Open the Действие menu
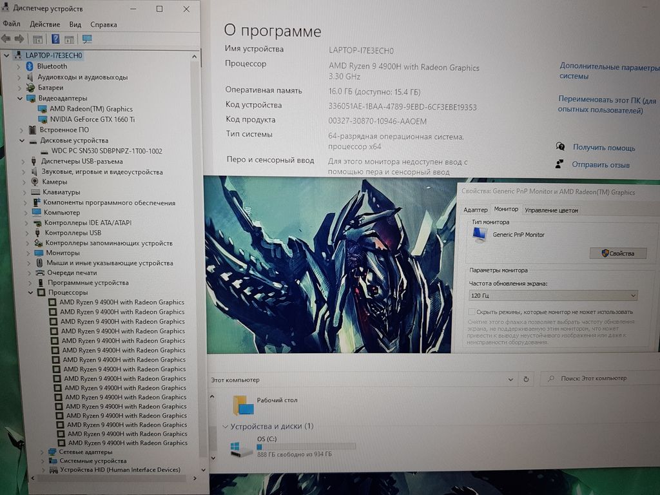 tap(44, 24)
